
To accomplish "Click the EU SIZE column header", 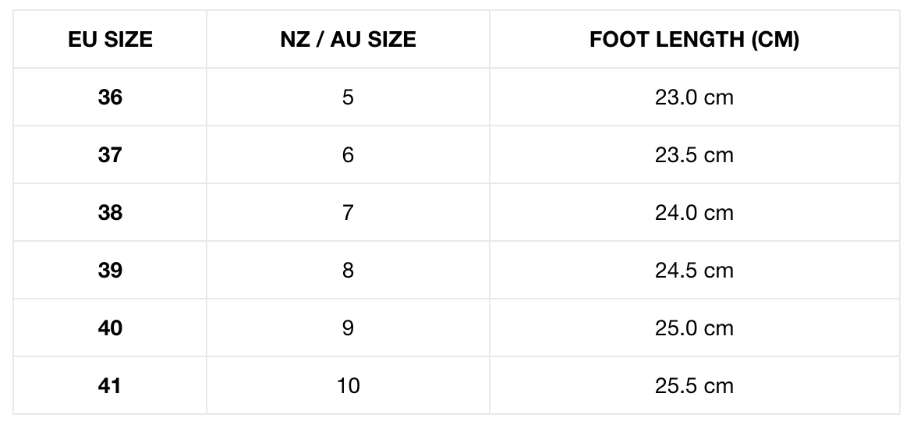I will coord(110,41).
